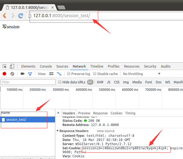The height and width of the screenshot is (159, 183).
Task: Switch to the Cookies detail tab
Action: coord(116,113)
